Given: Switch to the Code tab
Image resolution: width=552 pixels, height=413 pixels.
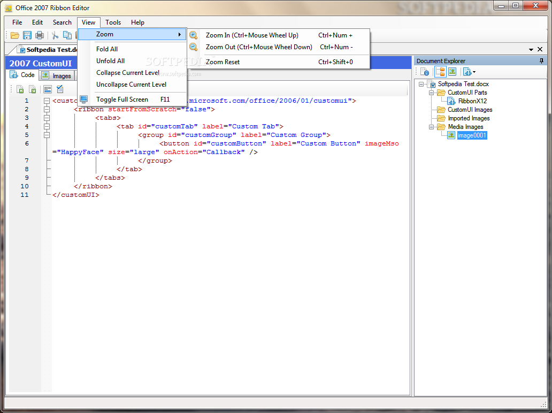Looking at the screenshot, I should tap(22, 75).
